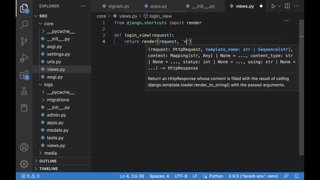This screenshot has height=180, width=320.
Task: Click the render import on line 1
Action: point(194,22)
